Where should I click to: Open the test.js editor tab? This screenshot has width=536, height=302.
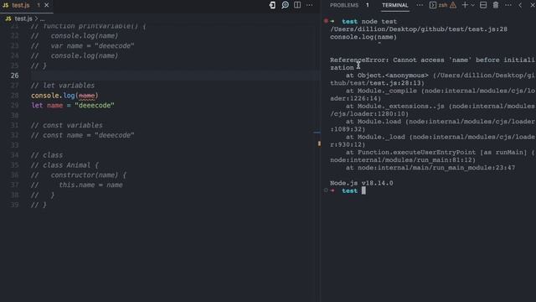tap(20, 5)
